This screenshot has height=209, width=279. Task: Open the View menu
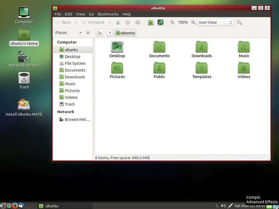point(80,14)
